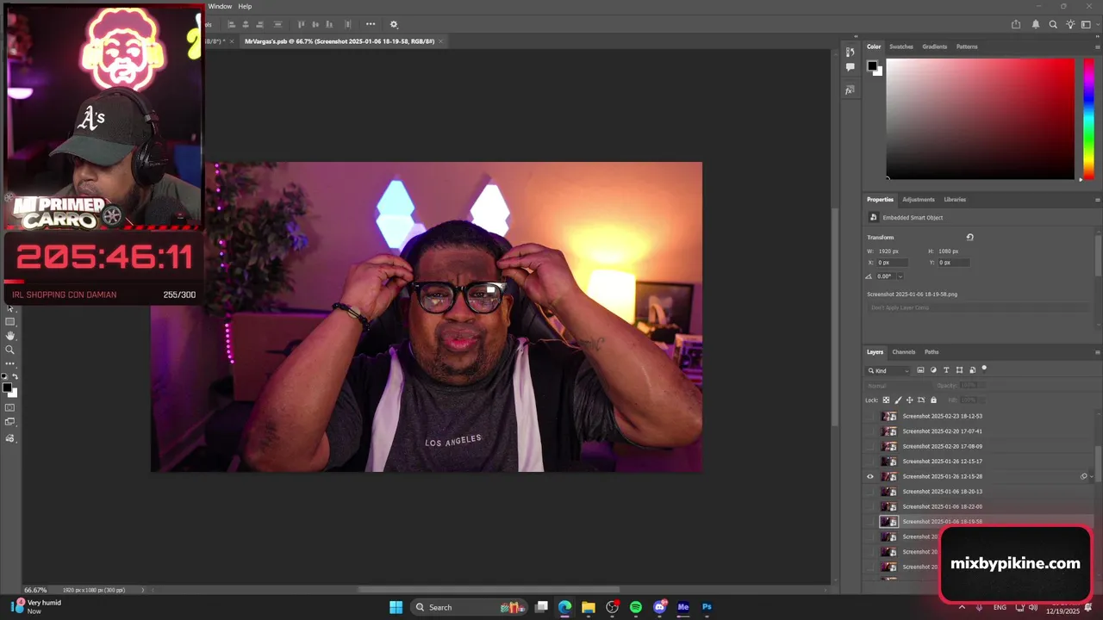The image size is (1103, 620).
Task: Open the workspace switcher dropdown
Action: 1087,25
